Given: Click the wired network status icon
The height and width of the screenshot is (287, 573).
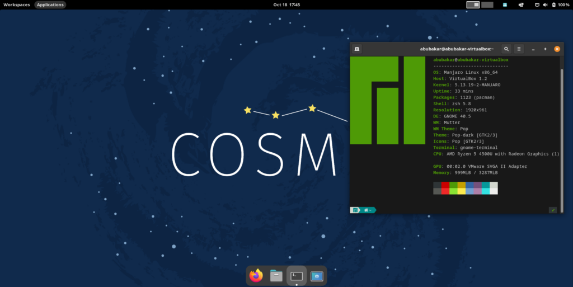Looking at the screenshot, I should (x=537, y=4).
